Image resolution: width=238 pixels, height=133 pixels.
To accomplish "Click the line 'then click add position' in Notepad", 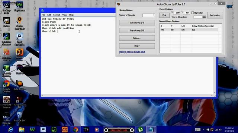I will pos(58,28).
